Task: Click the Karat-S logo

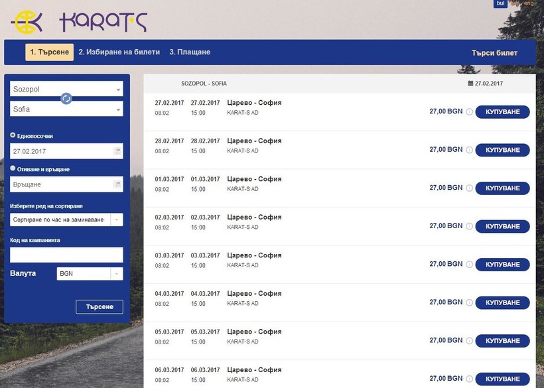Action: (78, 21)
